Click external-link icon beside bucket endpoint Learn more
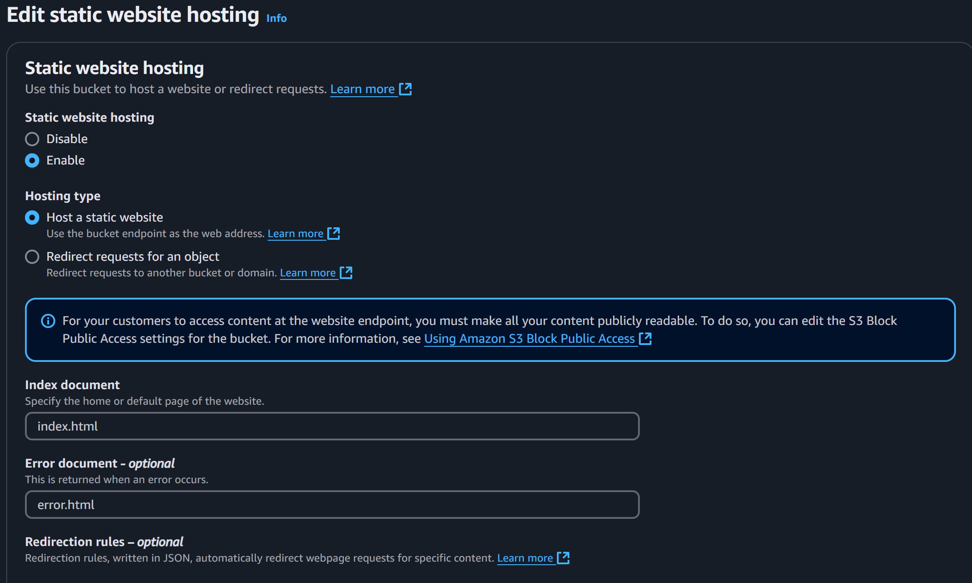The width and height of the screenshot is (972, 583). [334, 234]
